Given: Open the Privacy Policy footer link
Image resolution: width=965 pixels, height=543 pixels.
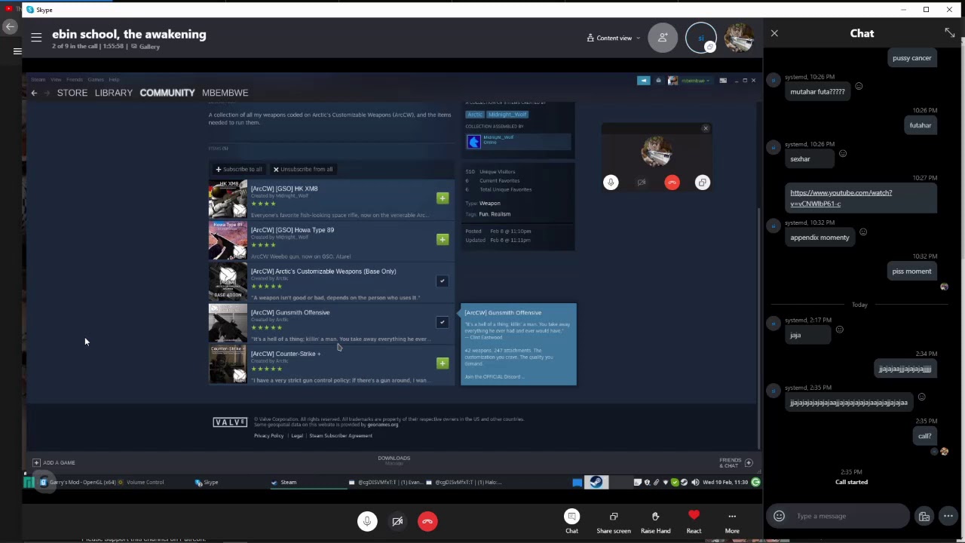Looking at the screenshot, I should 268,436.
